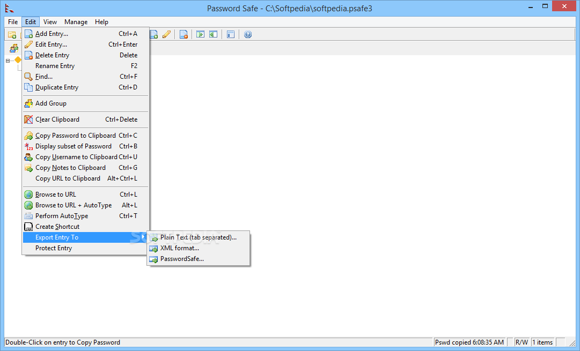Image resolution: width=580 pixels, height=351 pixels.
Task: Select Perform AutoType menu item
Action: 86,216
